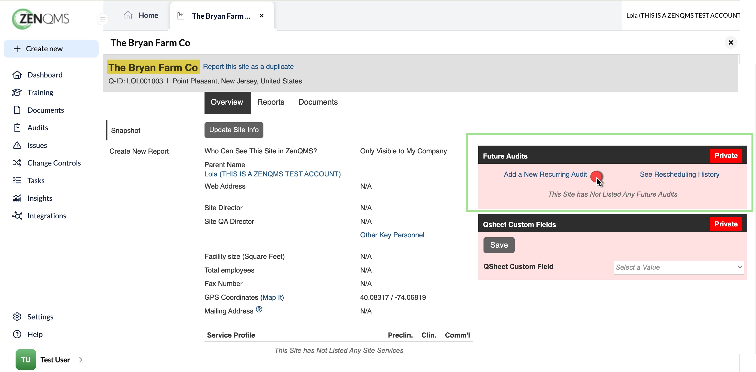Click GPS value 40.08317 / -74.06819

[x=393, y=297]
